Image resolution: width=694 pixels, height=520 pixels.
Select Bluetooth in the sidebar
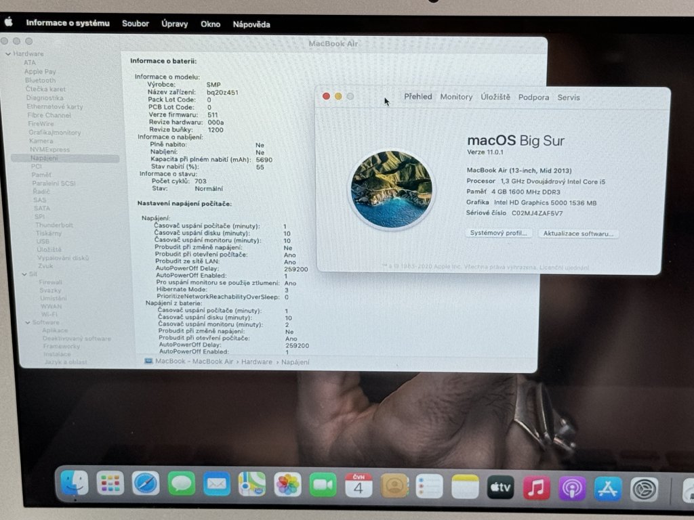click(x=40, y=80)
